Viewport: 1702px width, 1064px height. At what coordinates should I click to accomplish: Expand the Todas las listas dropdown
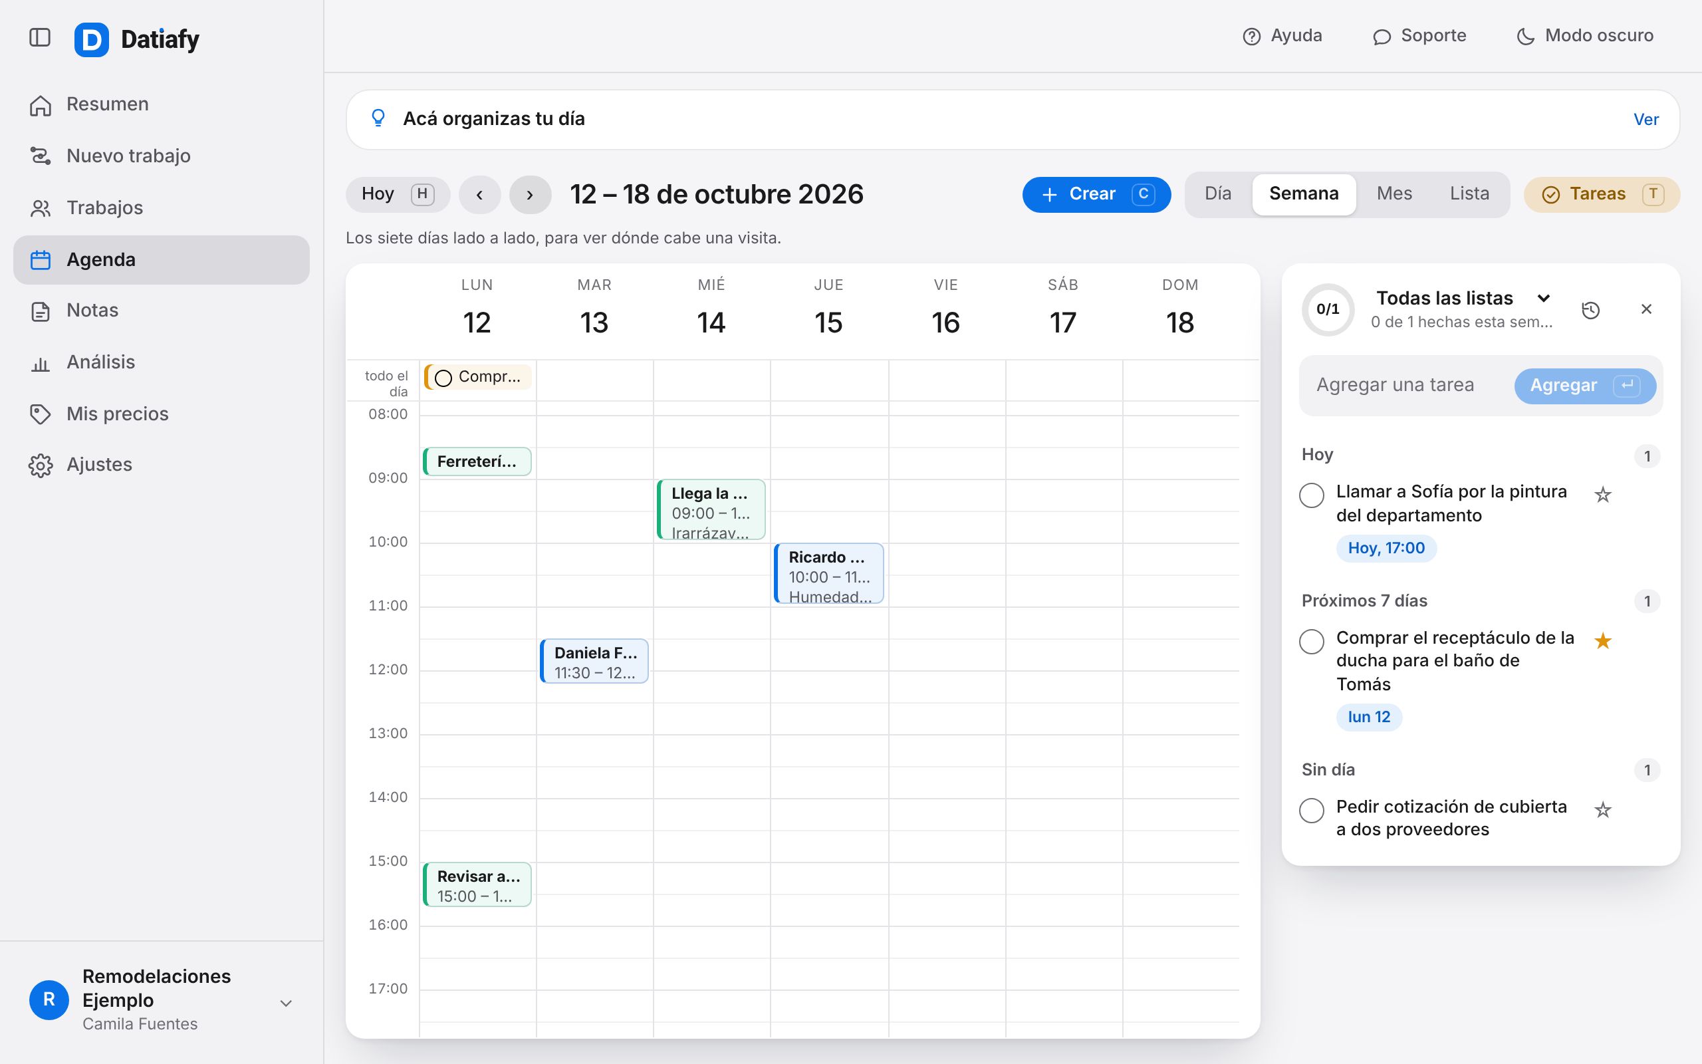[1462, 299]
